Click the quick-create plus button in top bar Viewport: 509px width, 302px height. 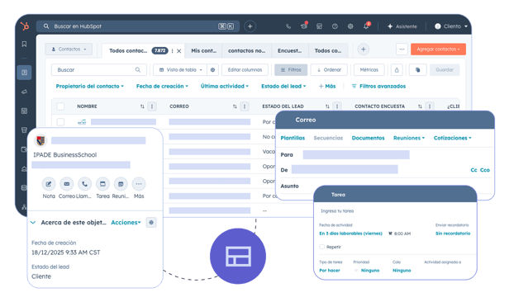point(250,26)
